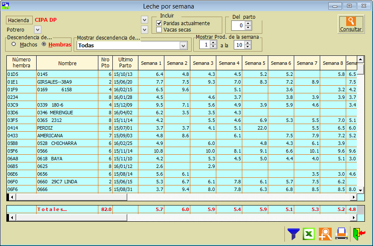
Task: Click the app icon in title bar
Action: (x=6, y=6)
